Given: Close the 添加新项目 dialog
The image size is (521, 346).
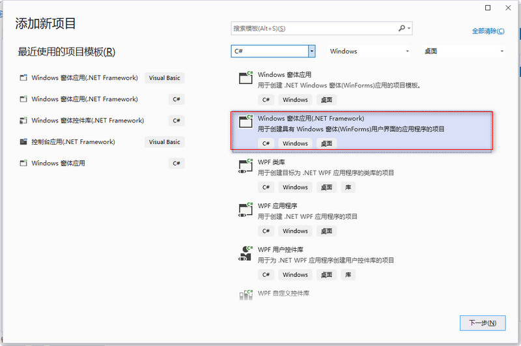Looking at the screenshot, I should (508, 8).
